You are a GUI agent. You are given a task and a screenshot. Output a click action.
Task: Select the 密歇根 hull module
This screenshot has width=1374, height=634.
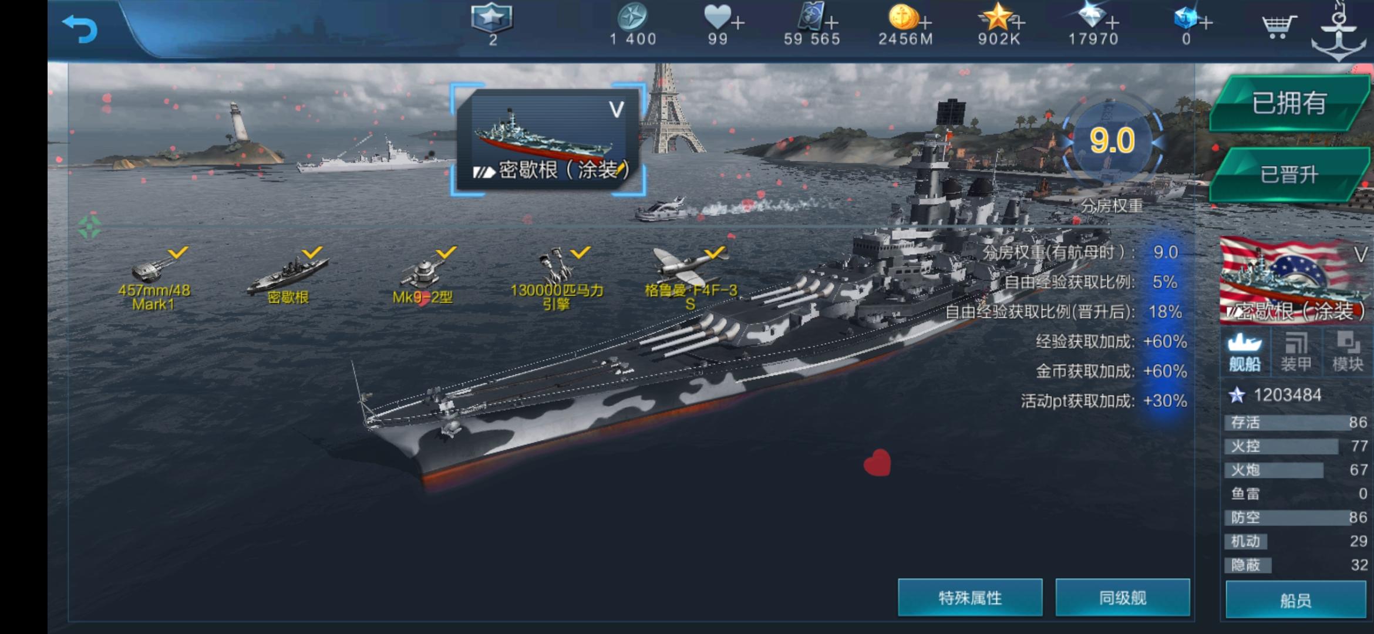(x=288, y=276)
